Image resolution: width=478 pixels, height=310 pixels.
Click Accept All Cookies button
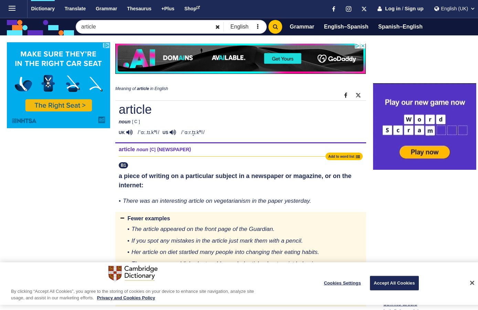tap(394, 283)
